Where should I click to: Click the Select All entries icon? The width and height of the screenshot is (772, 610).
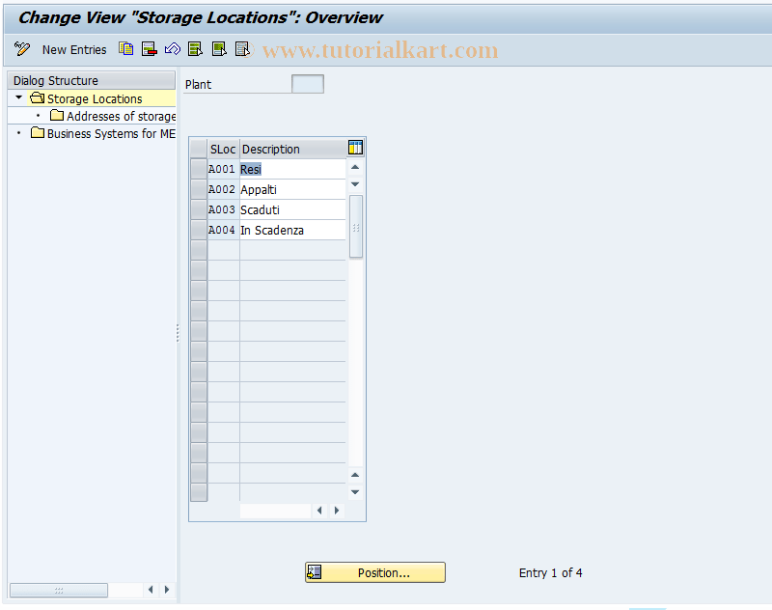(x=195, y=49)
